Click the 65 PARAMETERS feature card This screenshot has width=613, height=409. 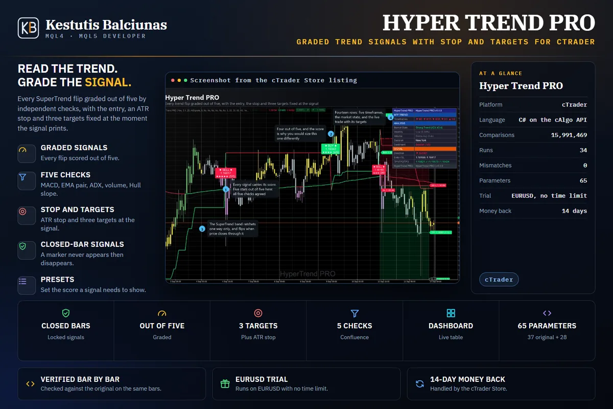pyautogui.click(x=547, y=331)
